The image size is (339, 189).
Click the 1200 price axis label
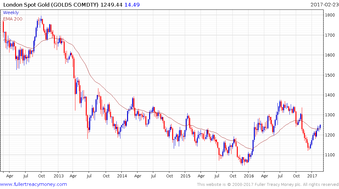330,135
